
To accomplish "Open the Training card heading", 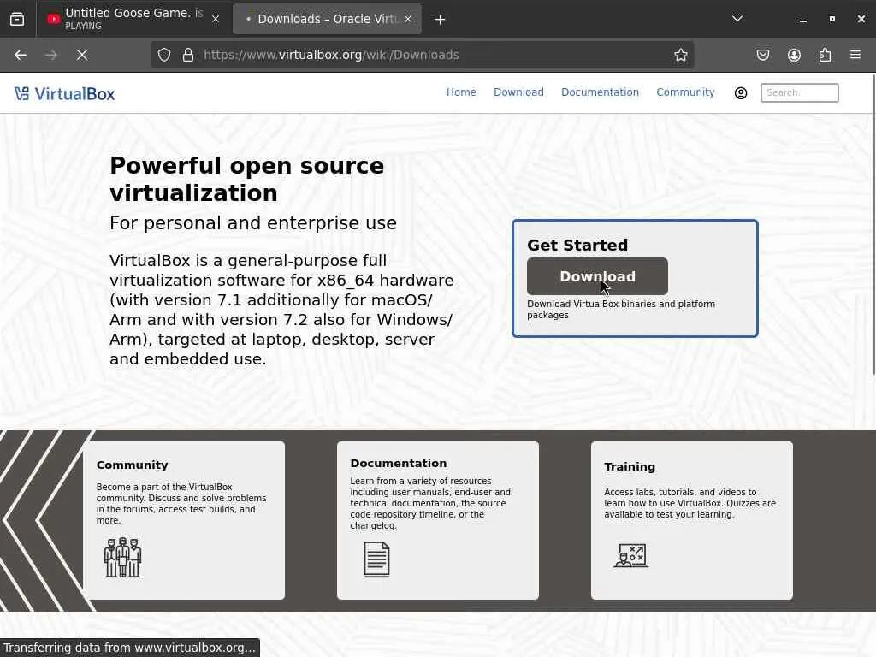I will (x=630, y=466).
